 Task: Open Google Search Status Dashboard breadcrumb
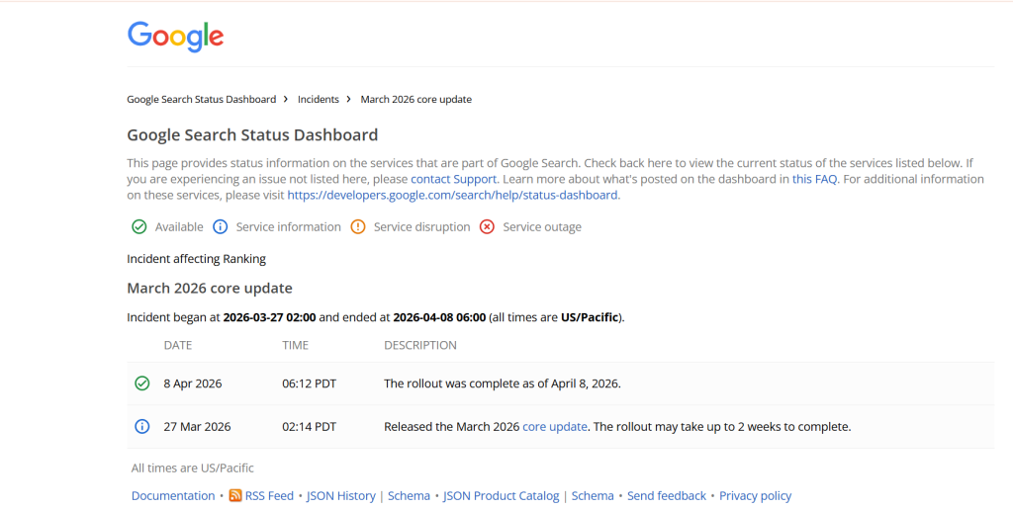pyautogui.click(x=202, y=100)
